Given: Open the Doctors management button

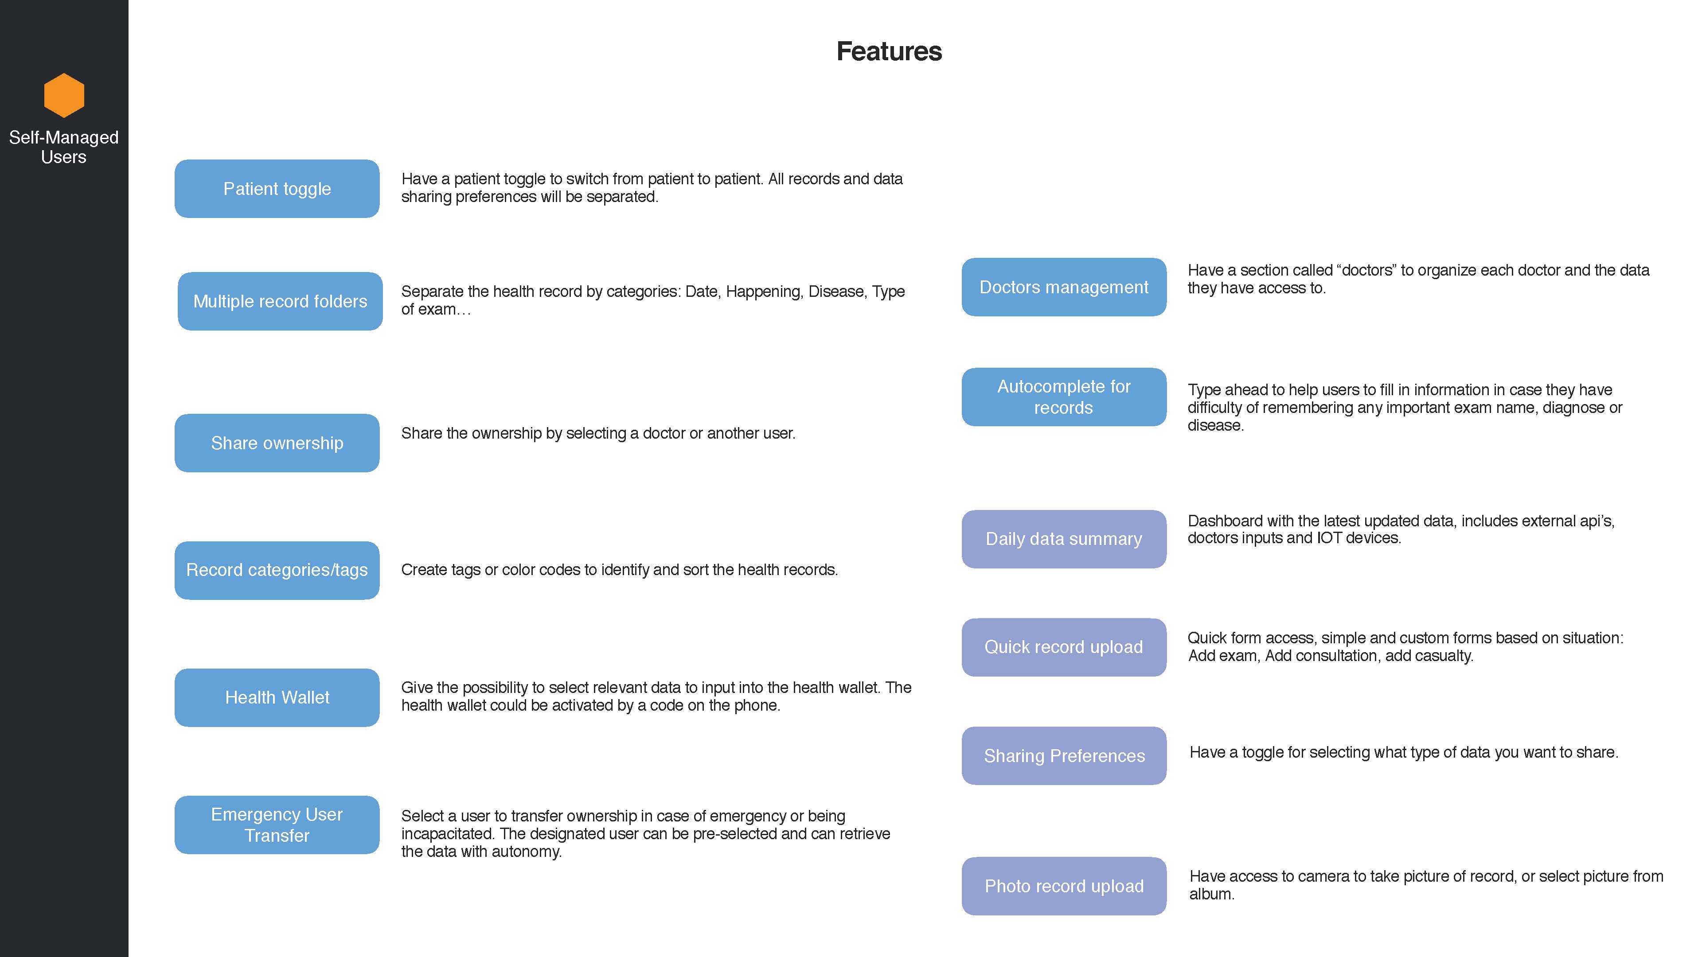Looking at the screenshot, I should pyautogui.click(x=1064, y=287).
